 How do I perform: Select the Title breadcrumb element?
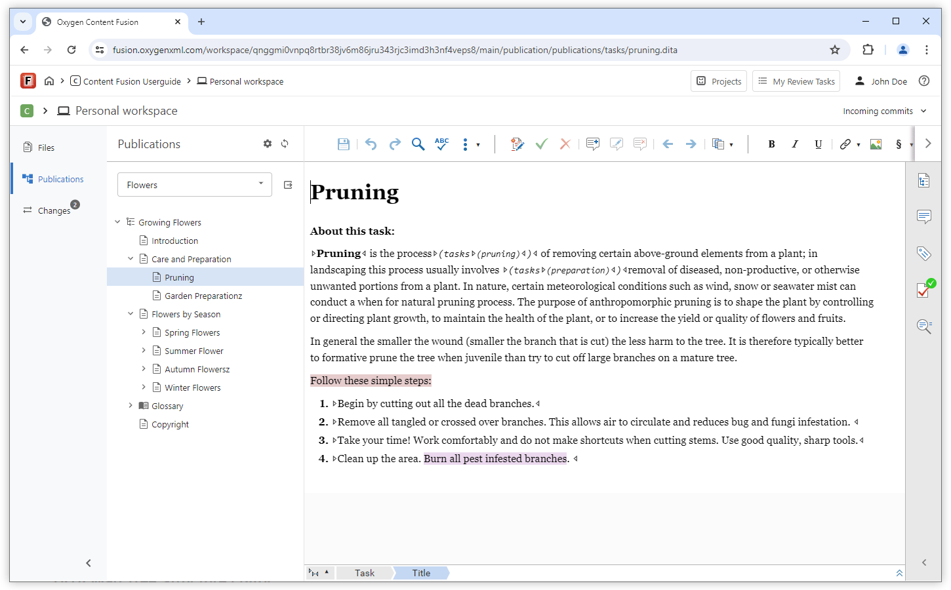click(x=421, y=573)
